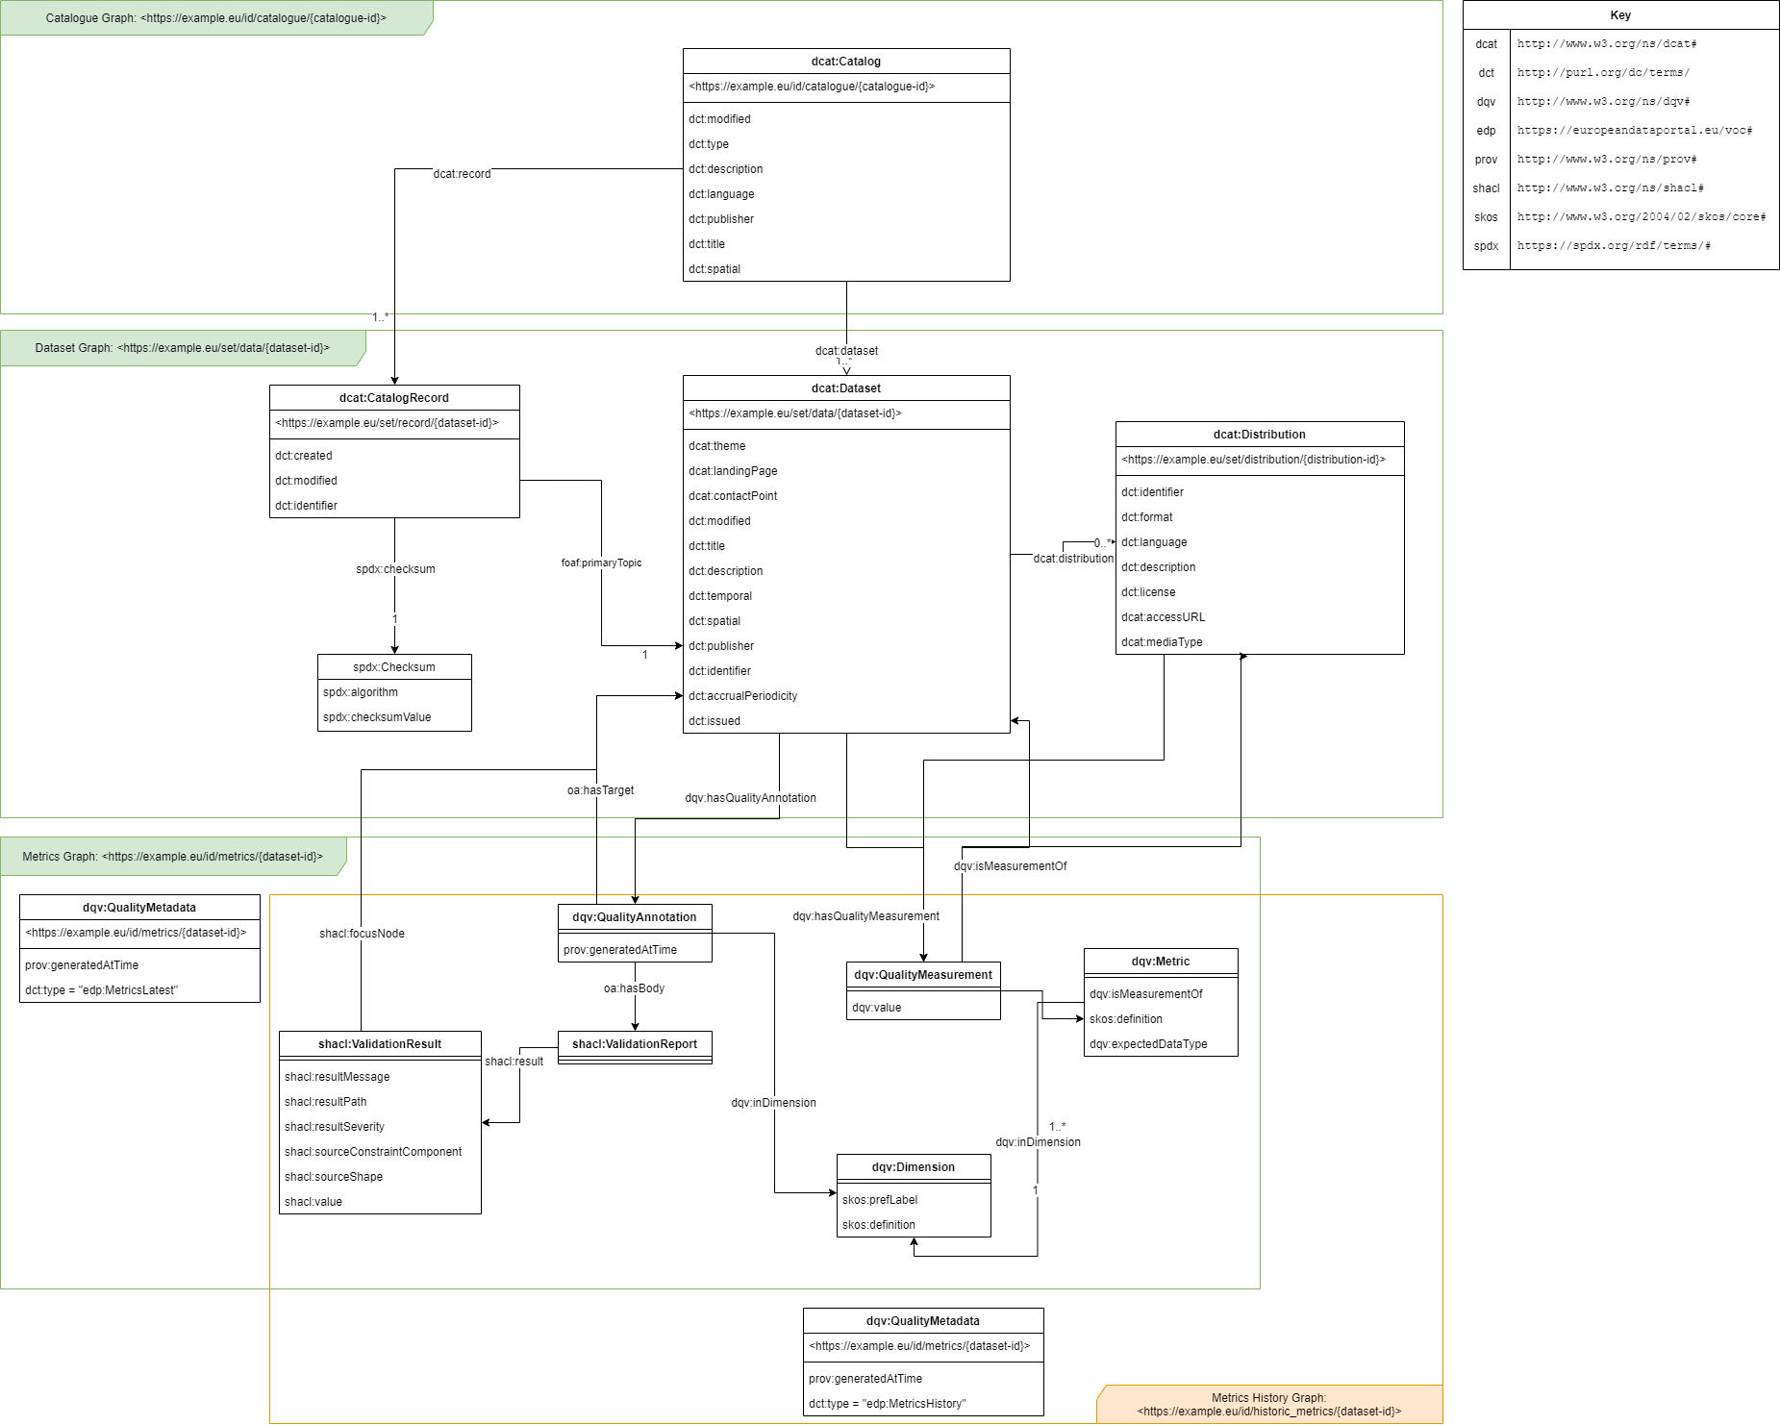This screenshot has width=1780, height=1425.
Task: Select the dcat:Catalog class header
Action: [x=845, y=62]
